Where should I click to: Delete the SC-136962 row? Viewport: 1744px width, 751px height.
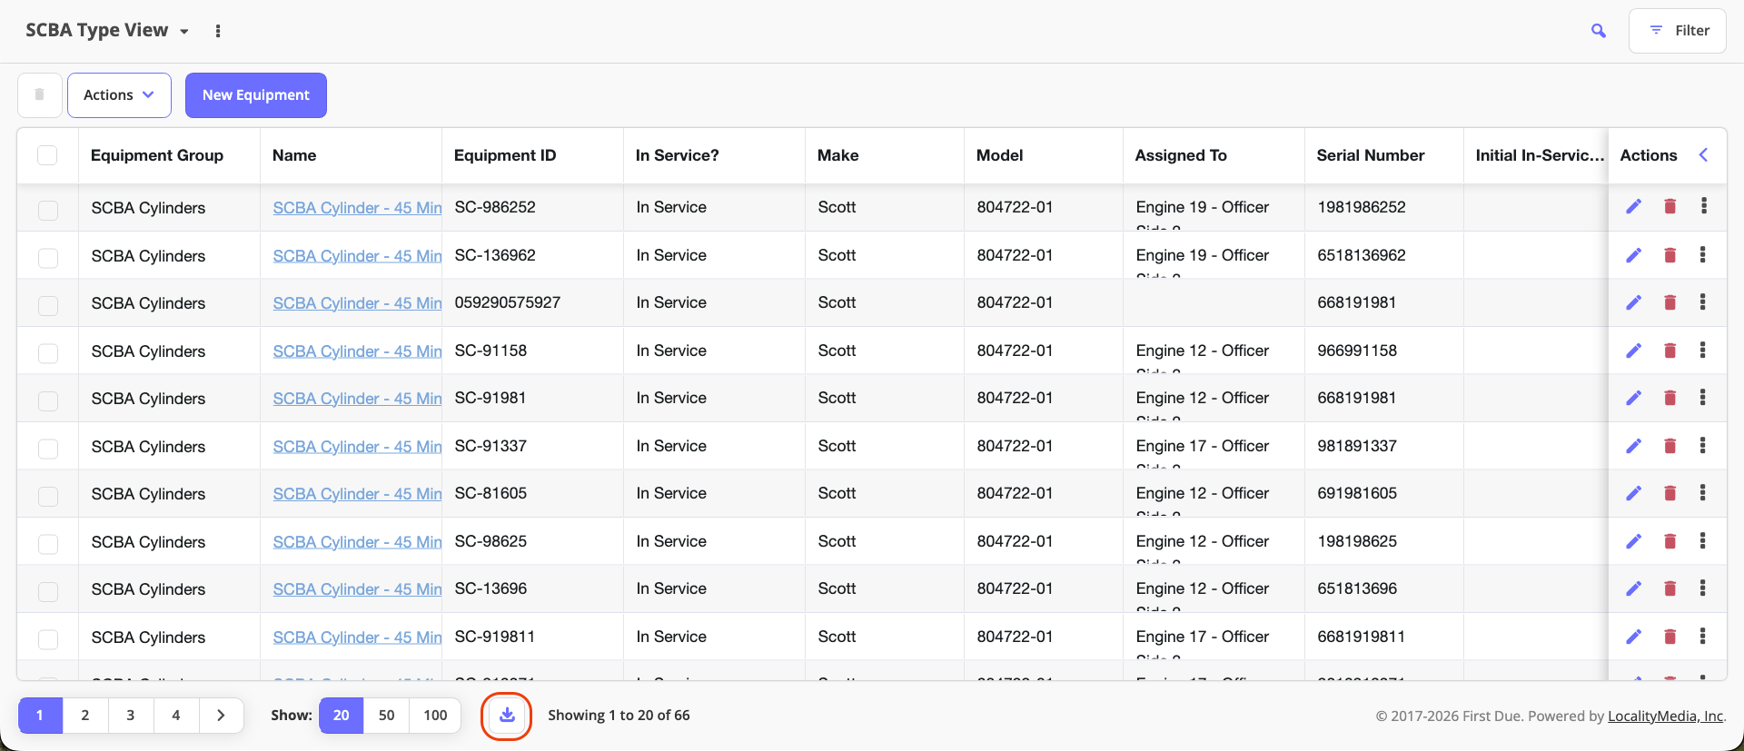click(1670, 255)
